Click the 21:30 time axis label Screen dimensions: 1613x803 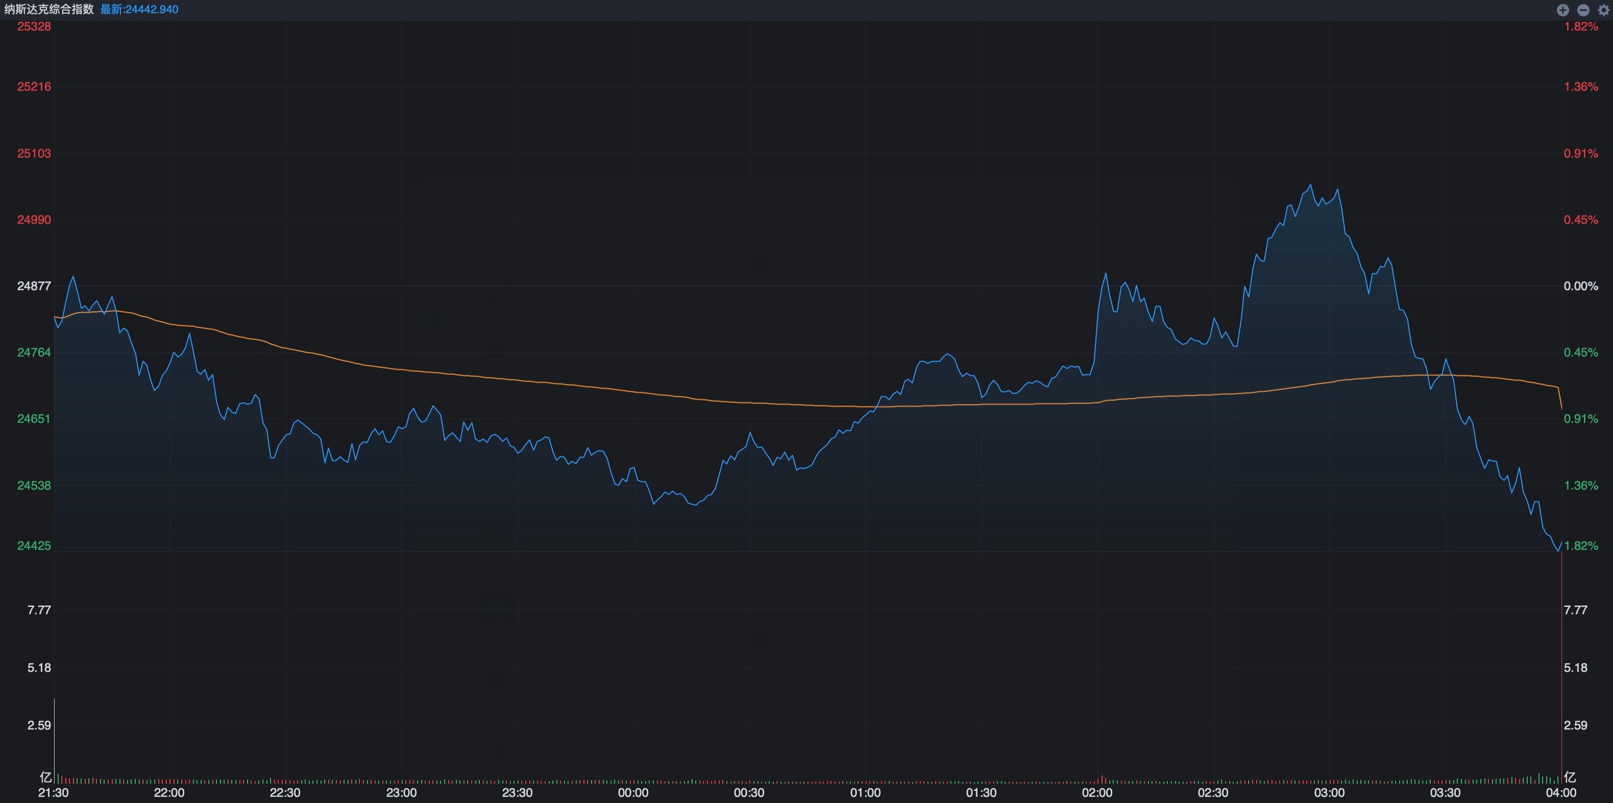click(x=53, y=793)
